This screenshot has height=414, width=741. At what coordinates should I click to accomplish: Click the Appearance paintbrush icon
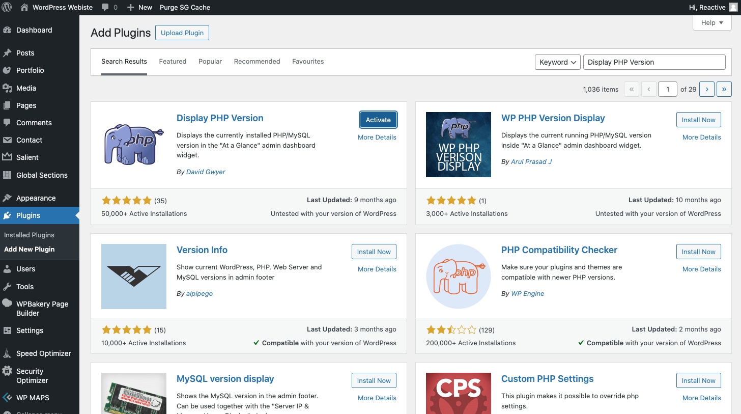coord(7,198)
